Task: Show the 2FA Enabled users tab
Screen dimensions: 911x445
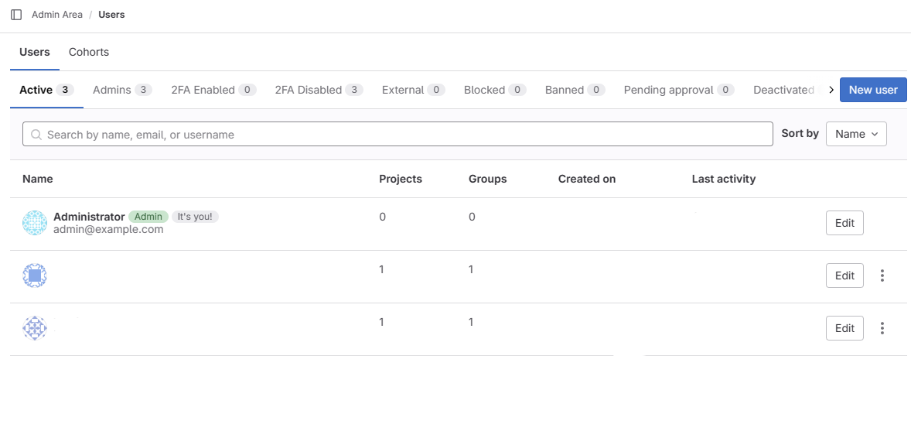Action: point(213,90)
